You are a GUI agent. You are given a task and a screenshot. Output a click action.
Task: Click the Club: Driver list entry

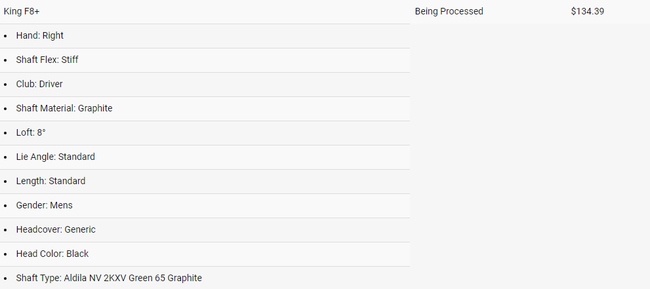tap(39, 84)
